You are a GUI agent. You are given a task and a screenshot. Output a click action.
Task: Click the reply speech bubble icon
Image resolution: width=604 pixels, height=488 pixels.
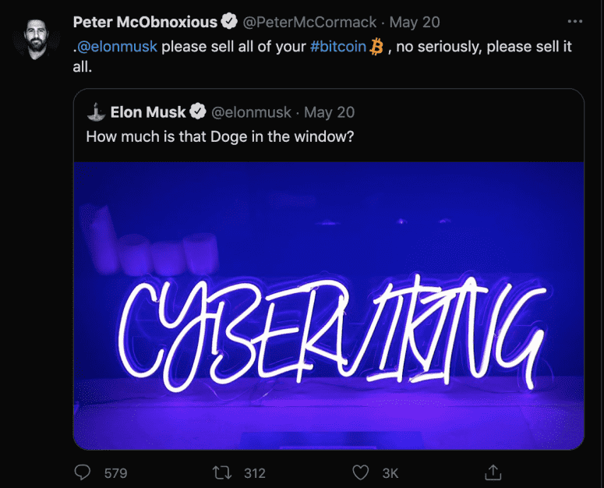click(82, 472)
